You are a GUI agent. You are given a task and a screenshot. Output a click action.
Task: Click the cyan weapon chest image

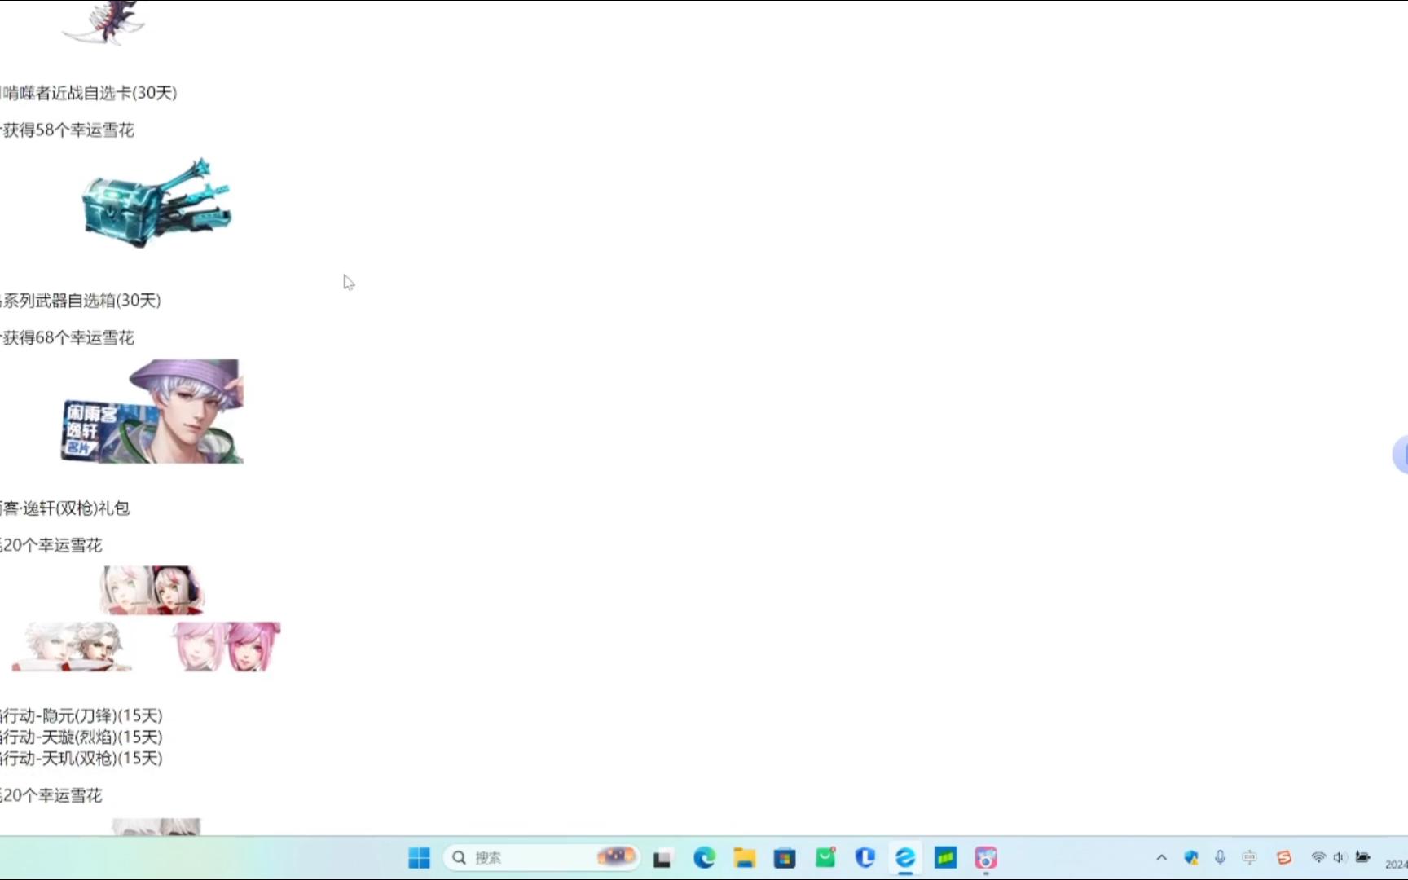[x=156, y=203]
